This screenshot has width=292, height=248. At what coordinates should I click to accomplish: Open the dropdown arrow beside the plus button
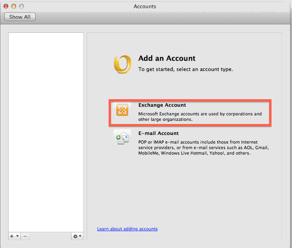18,236
